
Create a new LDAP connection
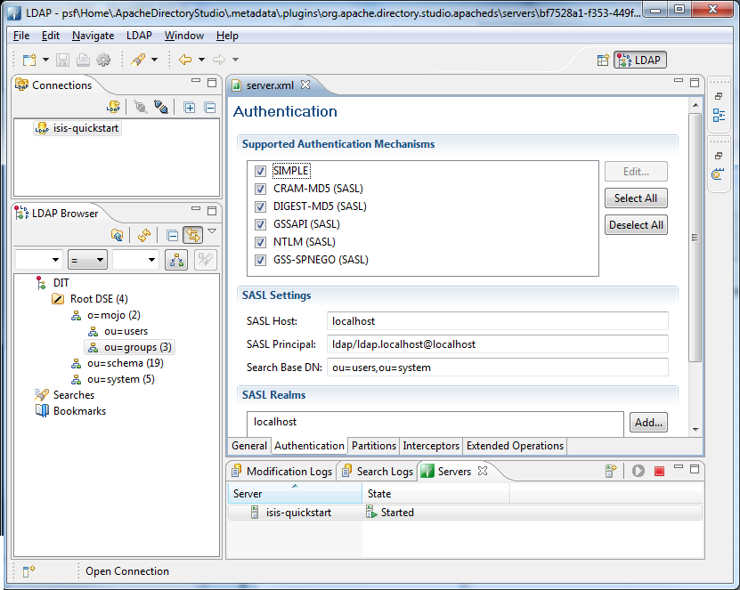(113, 106)
